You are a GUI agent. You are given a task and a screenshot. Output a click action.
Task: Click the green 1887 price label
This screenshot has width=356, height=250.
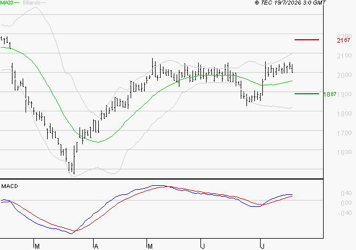coord(330,94)
